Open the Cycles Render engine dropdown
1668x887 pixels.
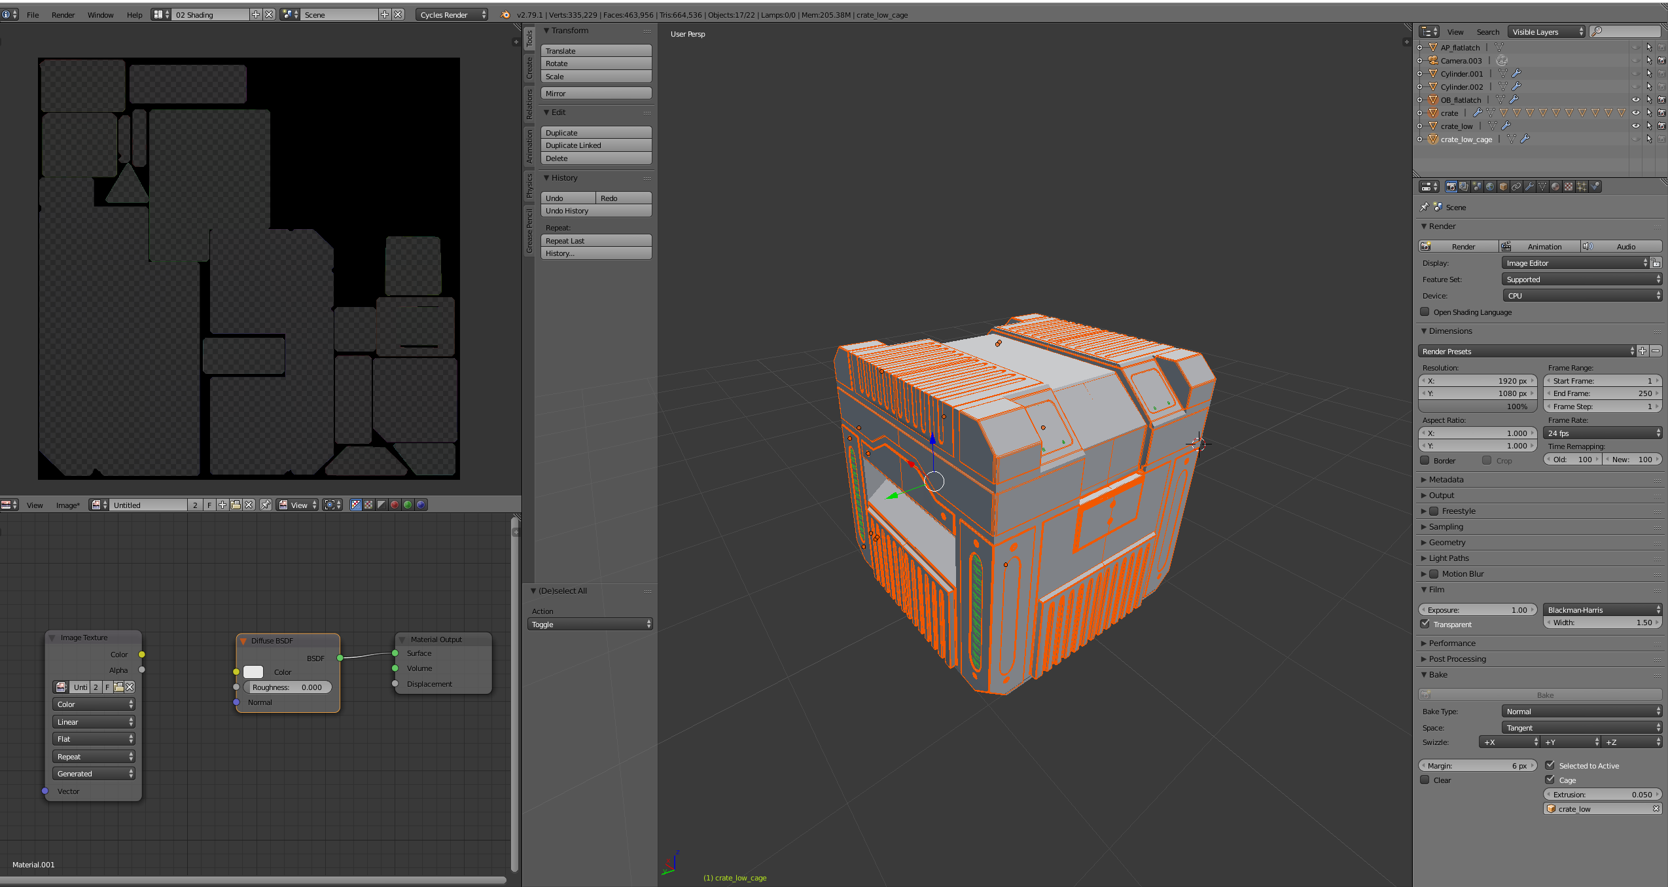(452, 14)
